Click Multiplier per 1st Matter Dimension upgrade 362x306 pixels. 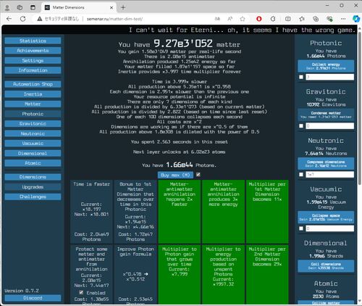tap(267, 212)
